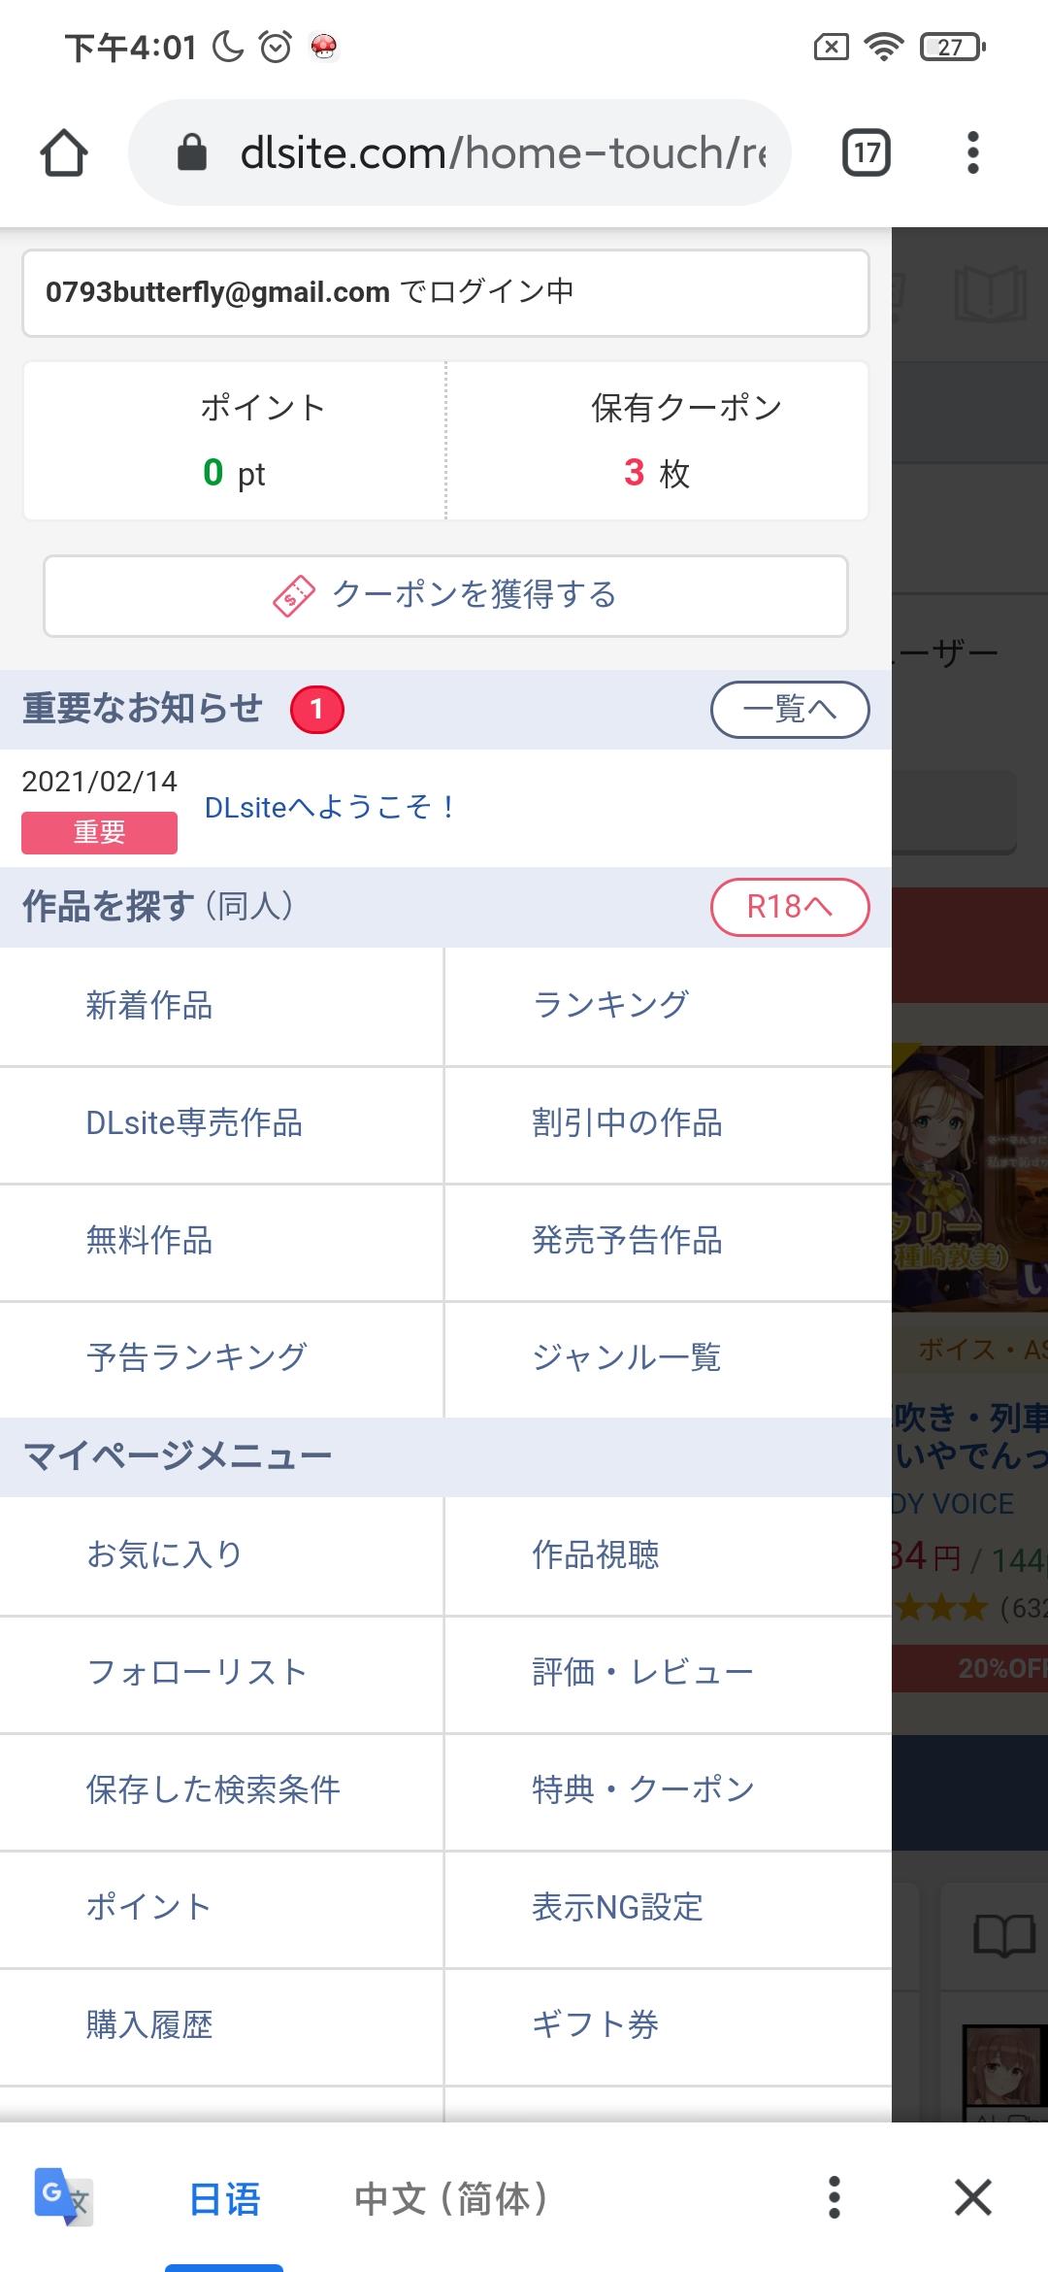1048x2272 pixels.
Task: Go to ランキング menu entry
Action: coord(611,1006)
